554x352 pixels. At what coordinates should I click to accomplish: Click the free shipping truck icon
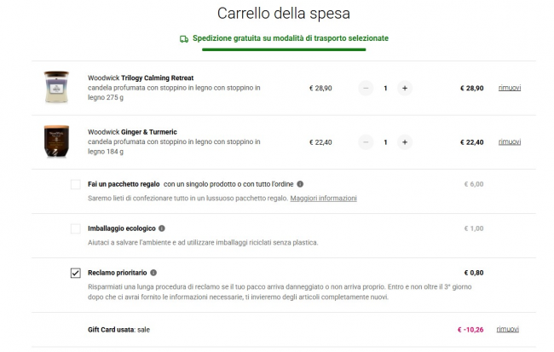(183, 39)
